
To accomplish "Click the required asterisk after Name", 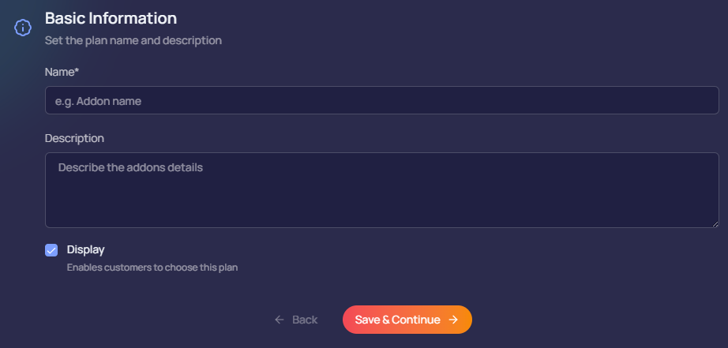I will tap(77, 71).
